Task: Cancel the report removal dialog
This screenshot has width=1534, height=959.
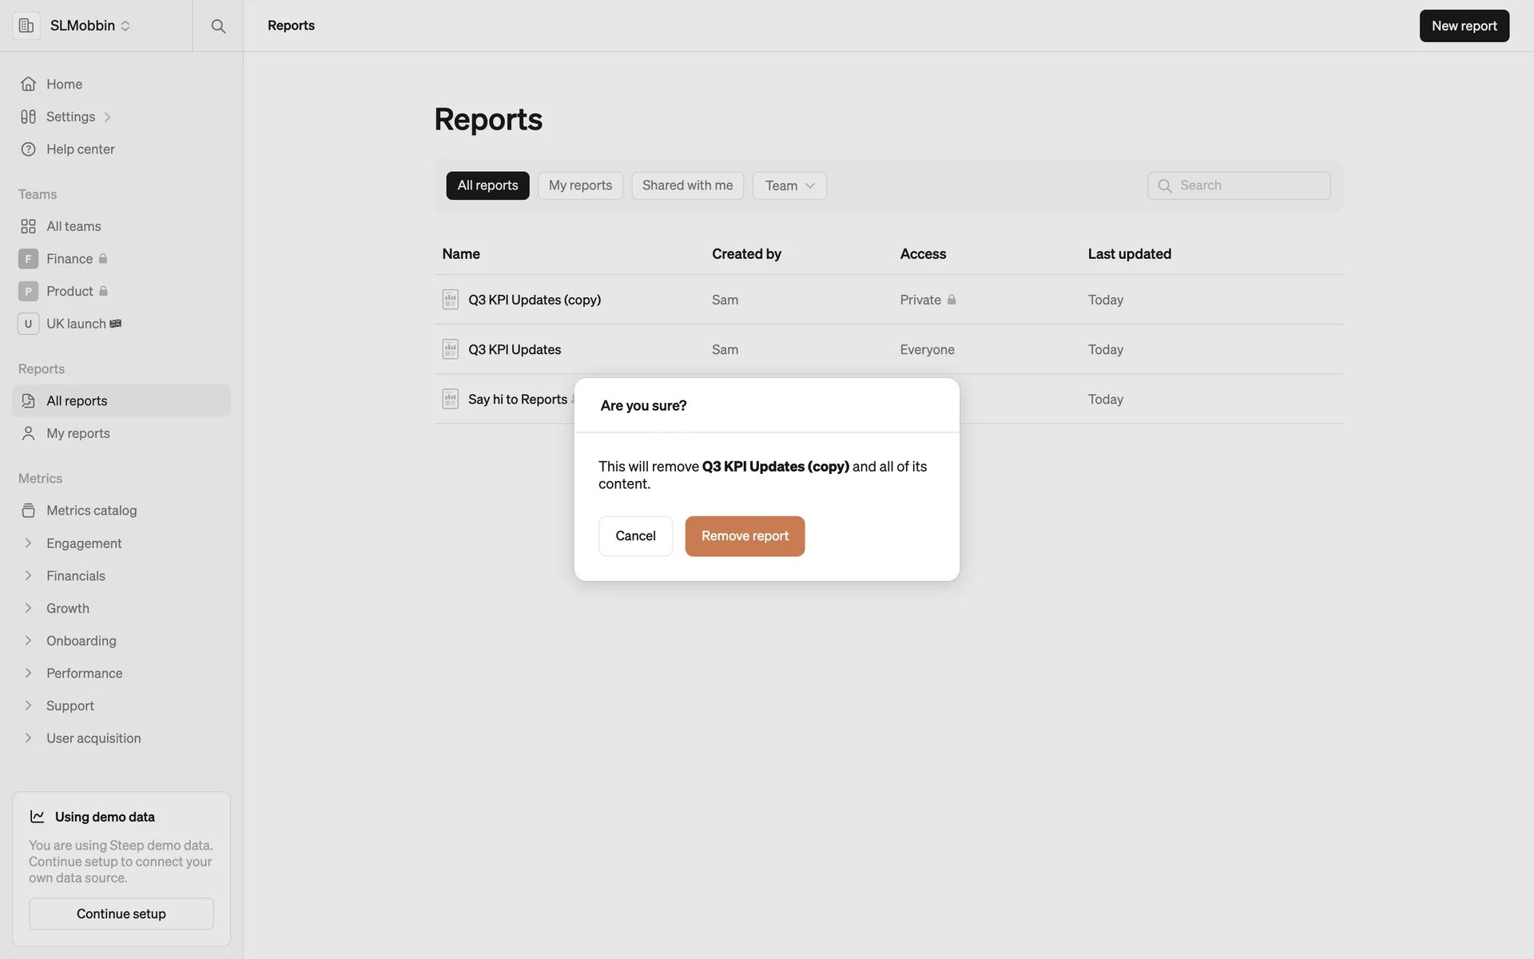Action: pyautogui.click(x=635, y=536)
